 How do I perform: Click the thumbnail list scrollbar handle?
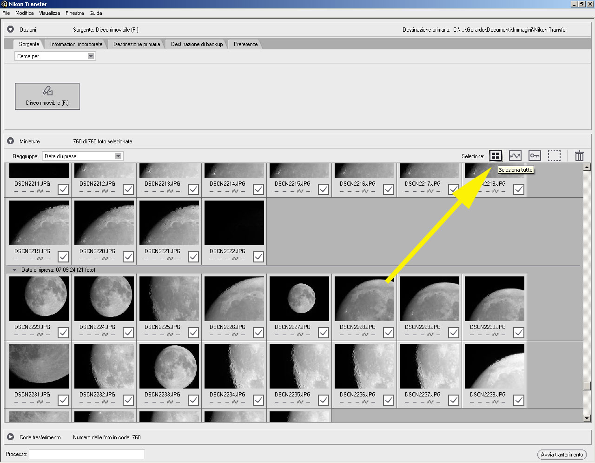(587, 386)
